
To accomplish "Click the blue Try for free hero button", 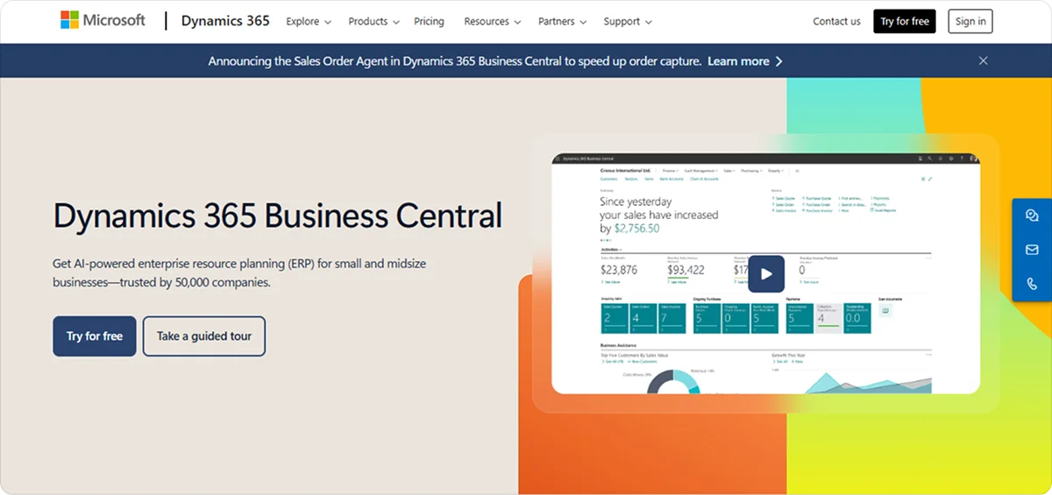I will point(95,336).
